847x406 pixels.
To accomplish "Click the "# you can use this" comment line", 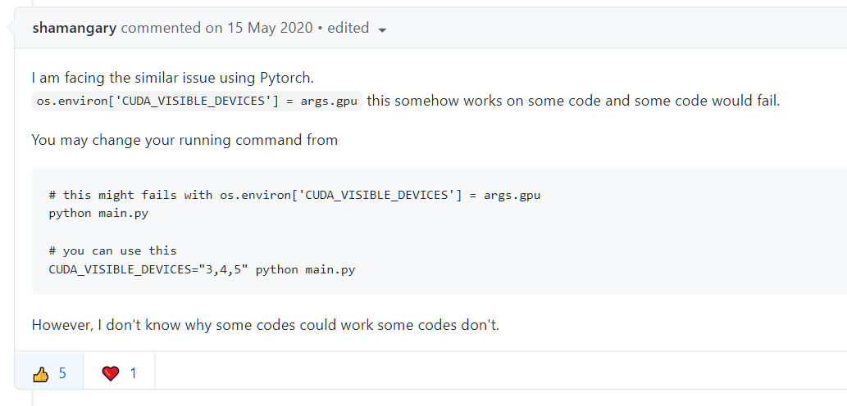I will pyautogui.click(x=113, y=250).
